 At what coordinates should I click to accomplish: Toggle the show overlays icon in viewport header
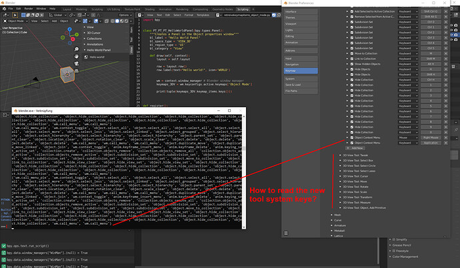pyautogui.click(x=95, y=21)
